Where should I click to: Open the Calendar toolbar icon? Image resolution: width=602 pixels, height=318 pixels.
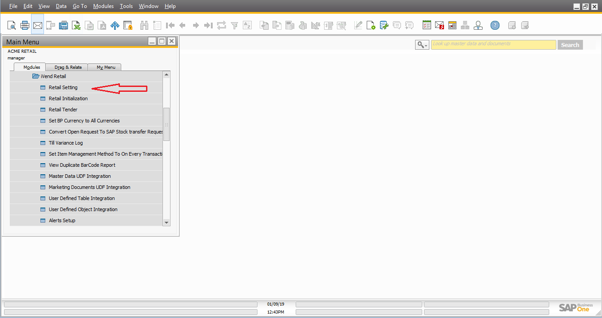(452, 25)
